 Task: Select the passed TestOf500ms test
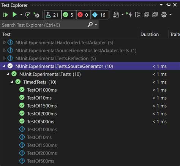90,122
